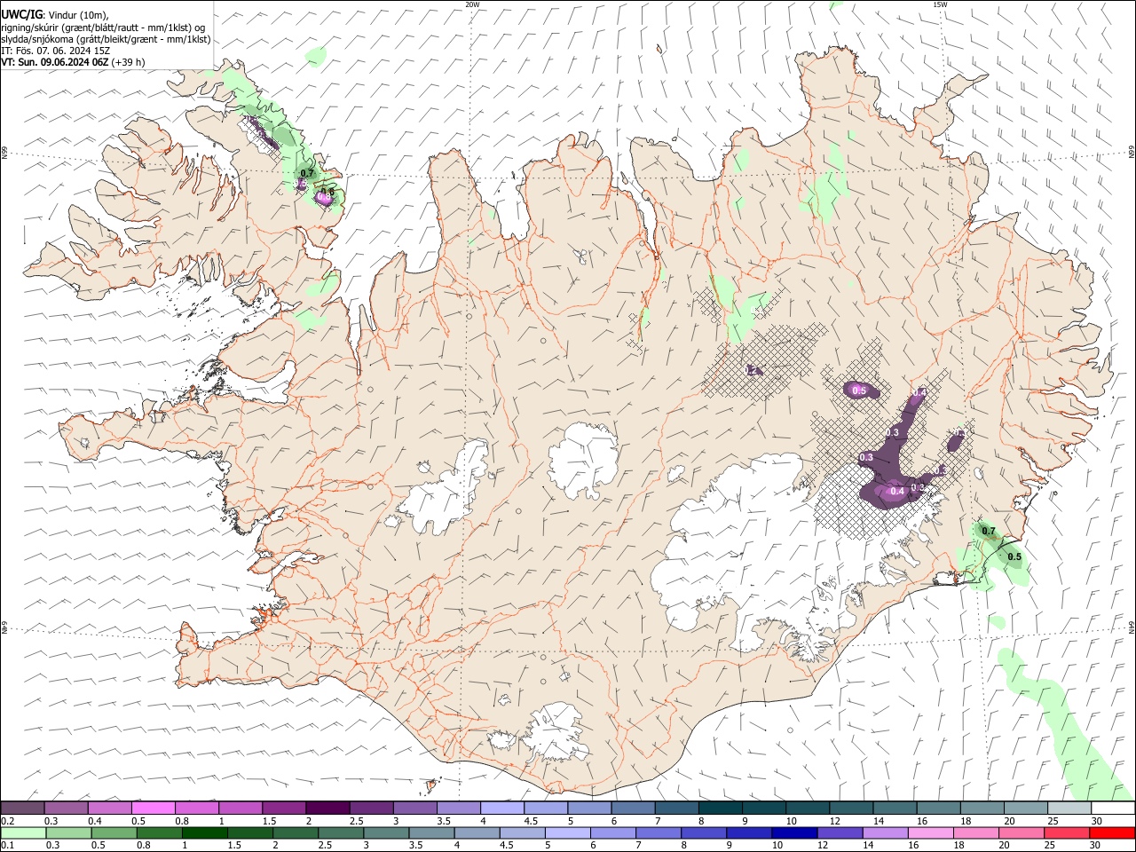Viewport: 1136px width, 852px height.
Task: Click the slydda/snjókoma legend description line
Action: 106,39
